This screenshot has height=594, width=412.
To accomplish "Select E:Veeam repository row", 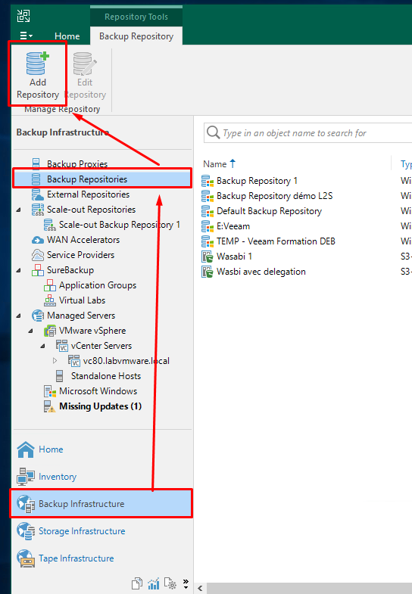I will tap(233, 226).
